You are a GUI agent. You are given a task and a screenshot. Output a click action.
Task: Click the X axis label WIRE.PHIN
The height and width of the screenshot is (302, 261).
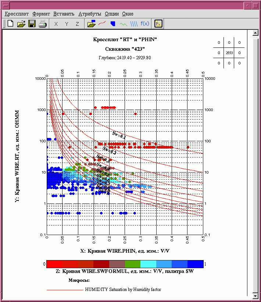click(125, 251)
